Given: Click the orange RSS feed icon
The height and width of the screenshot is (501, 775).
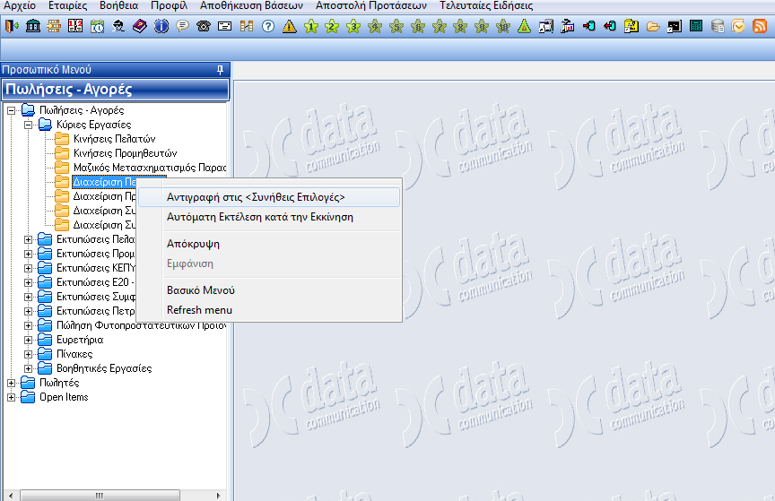Looking at the screenshot, I should pyautogui.click(x=760, y=26).
